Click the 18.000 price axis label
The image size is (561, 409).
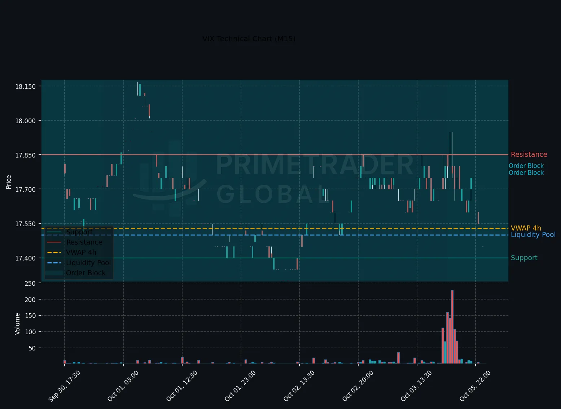point(25,121)
